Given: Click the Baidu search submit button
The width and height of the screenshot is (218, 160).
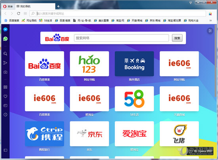Looking at the screenshot, I should click(x=177, y=38).
